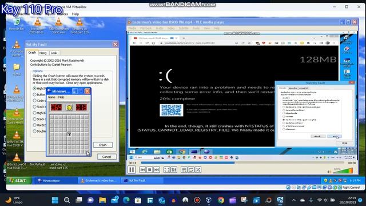Image resolution: width=366 pixels, height=206 pixels.
Task: Open the Game menu in Minesweeper
Action: click(51, 97)
